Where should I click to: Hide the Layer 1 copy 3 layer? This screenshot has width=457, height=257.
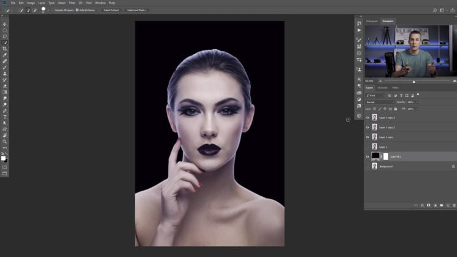point(368,117)
